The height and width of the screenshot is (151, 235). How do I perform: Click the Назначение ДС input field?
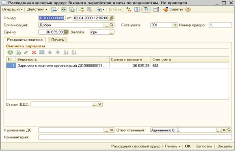(x=71, y=130)
